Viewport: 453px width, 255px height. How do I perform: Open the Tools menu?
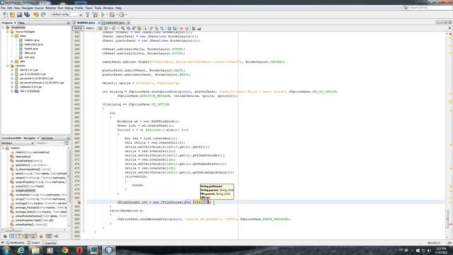[98, 8]
